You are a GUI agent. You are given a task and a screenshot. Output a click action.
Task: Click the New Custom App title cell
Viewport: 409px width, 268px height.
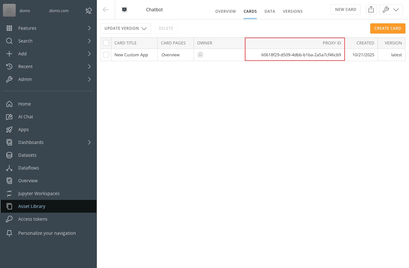coord(134,55)
